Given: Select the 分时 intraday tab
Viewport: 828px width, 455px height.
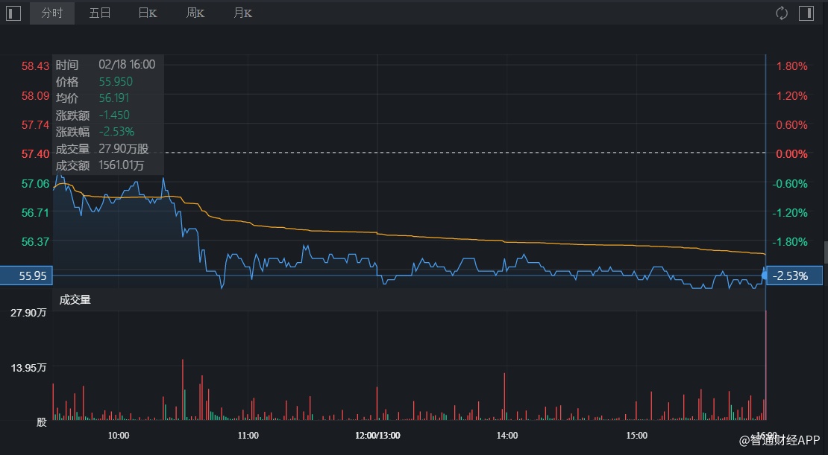Looking at the screenshot, I should point(52,13).
